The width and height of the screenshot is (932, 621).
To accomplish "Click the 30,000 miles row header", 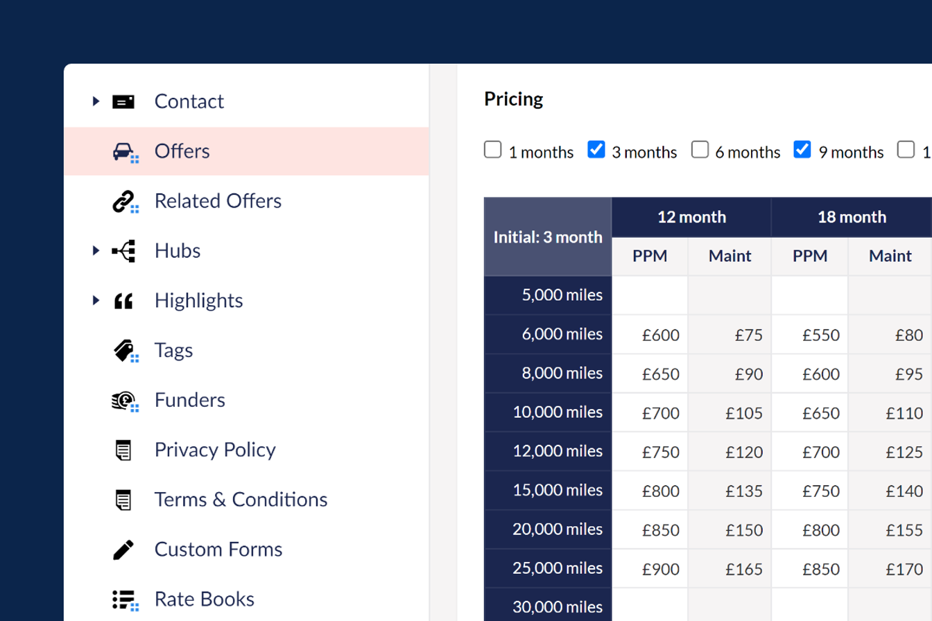I will click(x=548, y=605).
